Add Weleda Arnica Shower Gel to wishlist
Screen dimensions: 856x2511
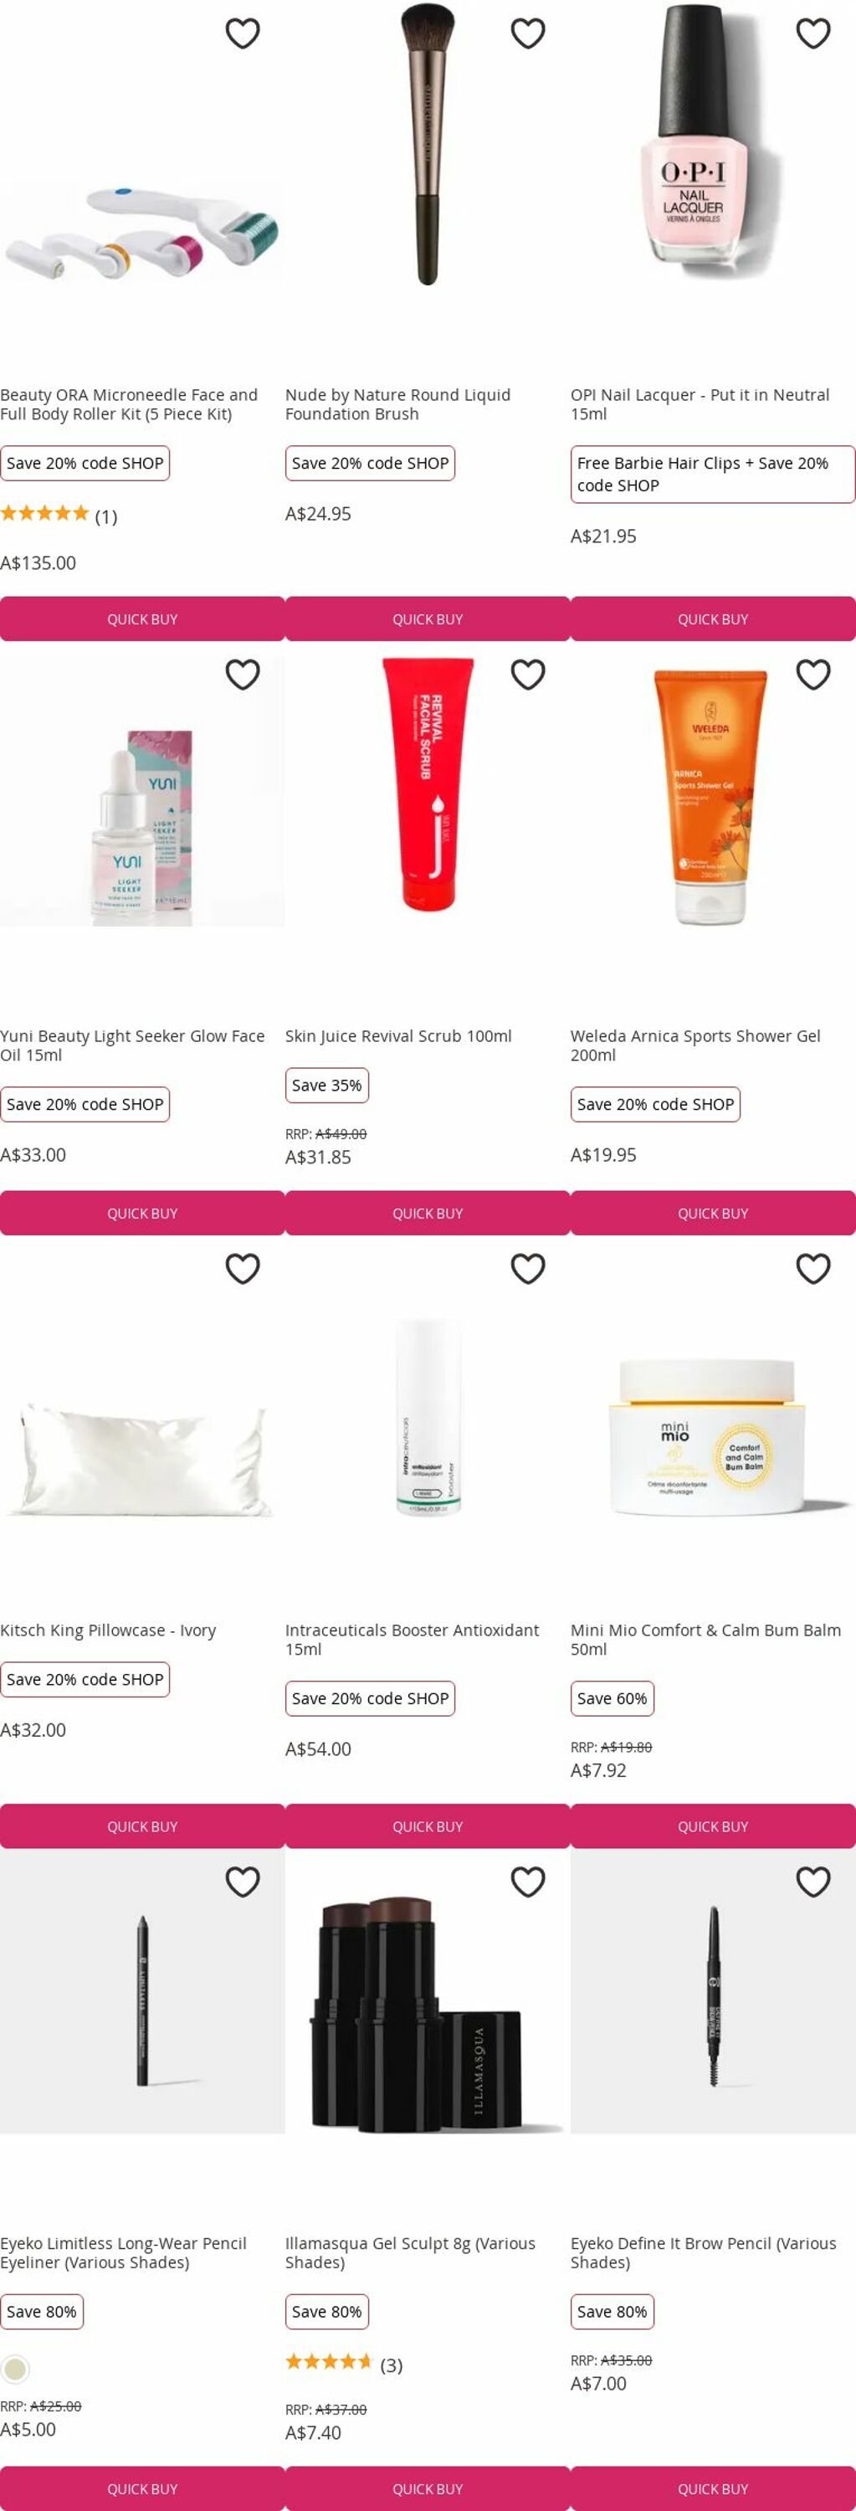(813, 674)
